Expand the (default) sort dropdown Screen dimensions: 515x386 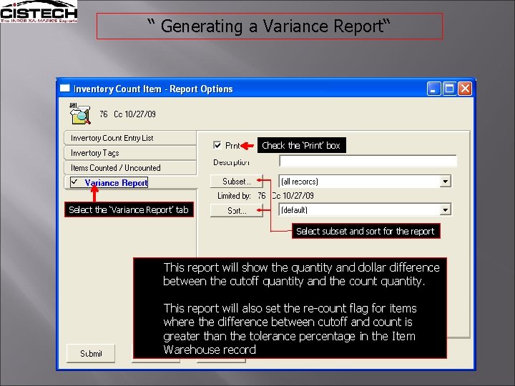point(446,209)
